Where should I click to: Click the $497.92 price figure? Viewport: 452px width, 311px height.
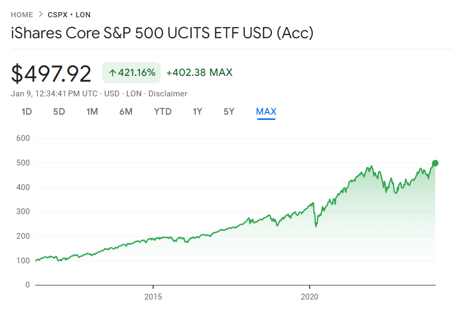(51, 73)
